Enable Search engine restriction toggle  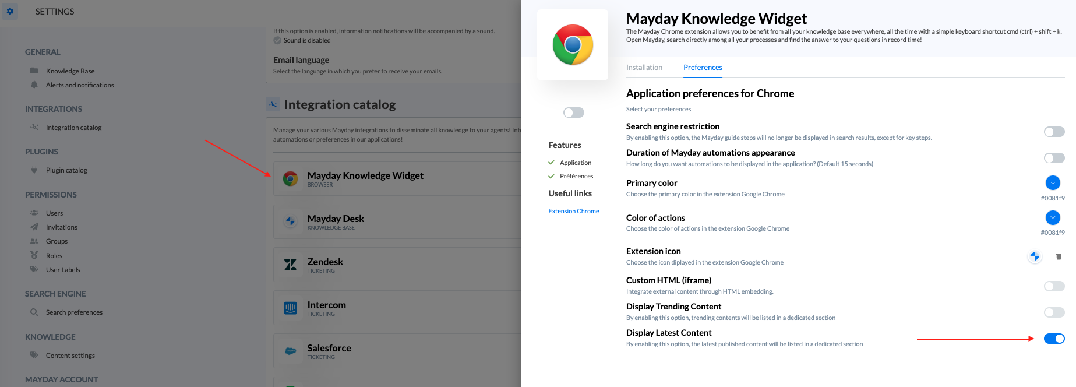[1054, 132]
